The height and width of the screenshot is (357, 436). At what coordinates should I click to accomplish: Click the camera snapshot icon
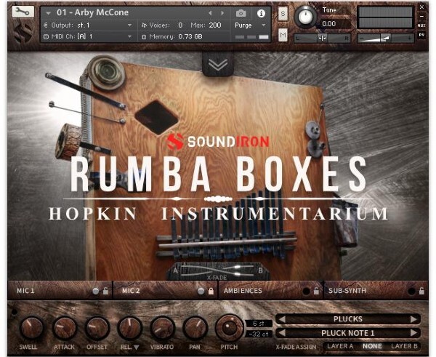point(241,13)
